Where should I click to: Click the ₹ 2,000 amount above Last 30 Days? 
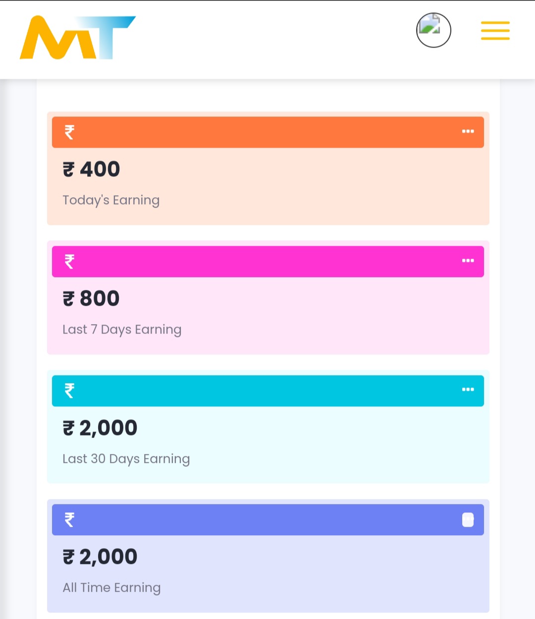[x=100, y=428]
